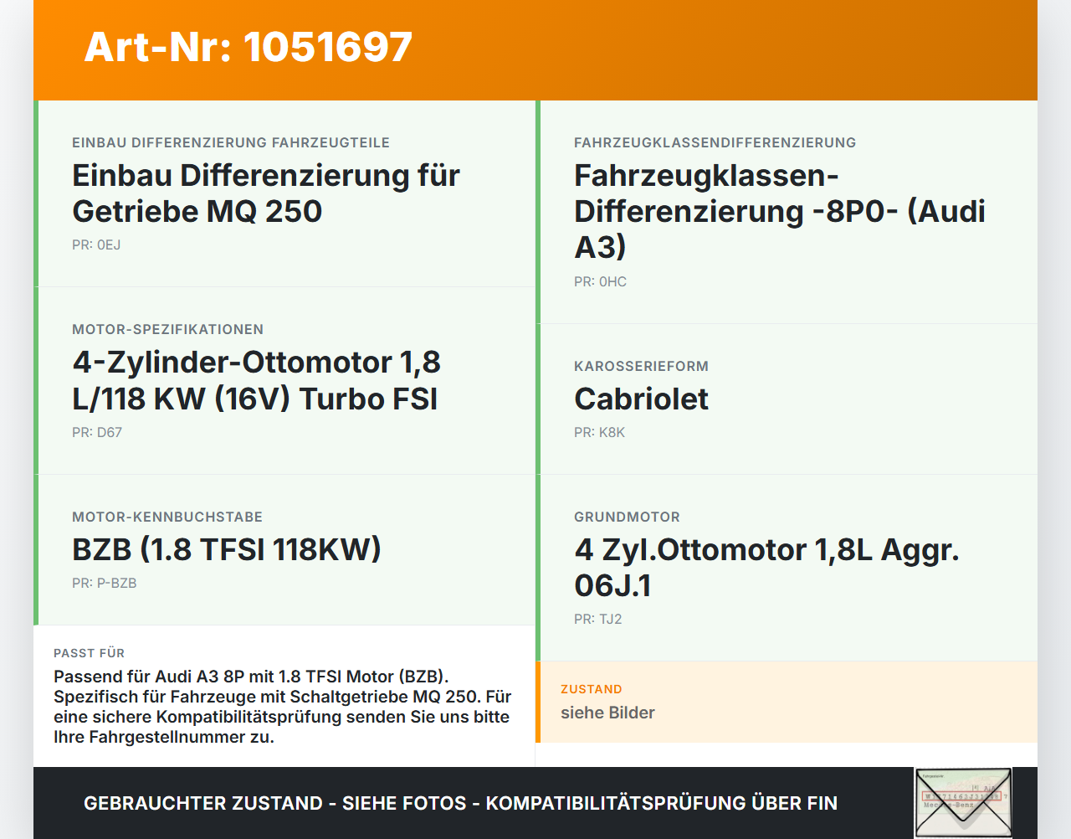Click the 'PR: TJ2' code
1071x839 pixels.
coord(597,620)
